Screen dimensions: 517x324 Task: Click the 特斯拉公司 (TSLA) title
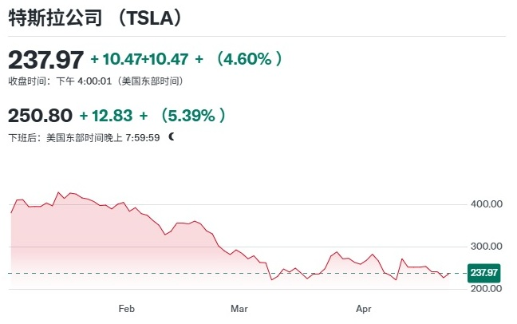(96, 20)
